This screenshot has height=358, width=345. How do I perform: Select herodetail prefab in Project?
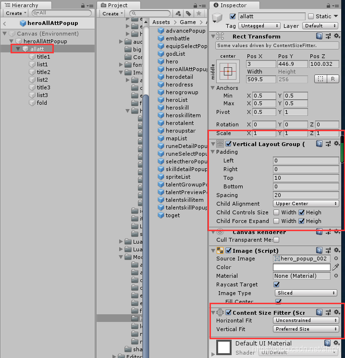[179, 77]
